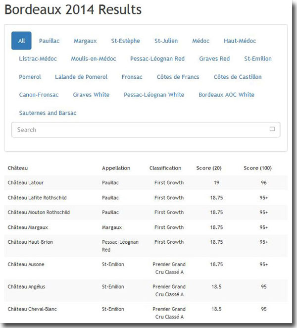The image size is (297, 328).
Task: Click Latour's score of 19
Action: (x=216, y=183)
